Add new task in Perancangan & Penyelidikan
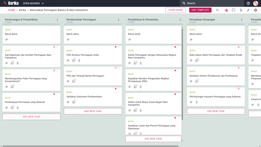 [31, 117]
